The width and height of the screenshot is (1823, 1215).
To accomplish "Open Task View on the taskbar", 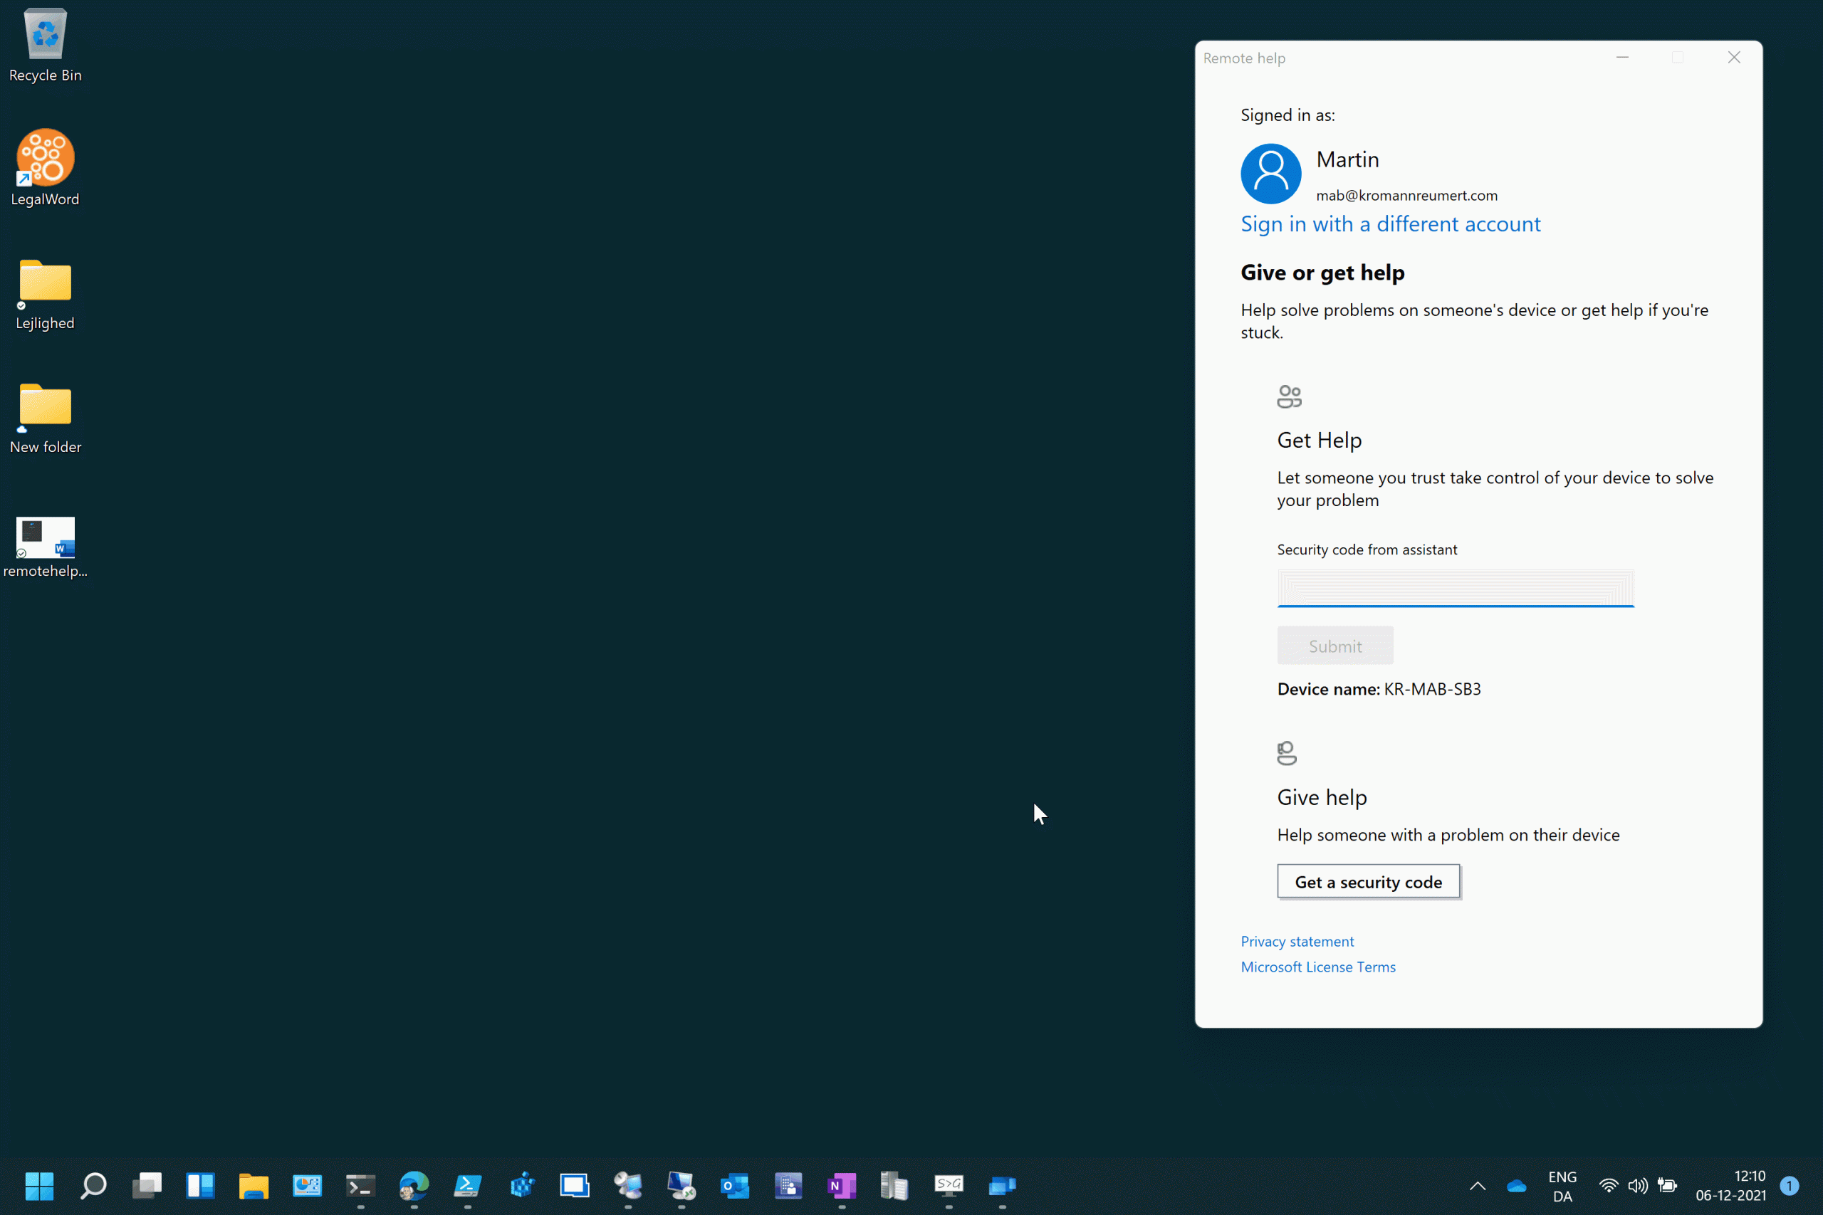I will tap(147, 1185).
